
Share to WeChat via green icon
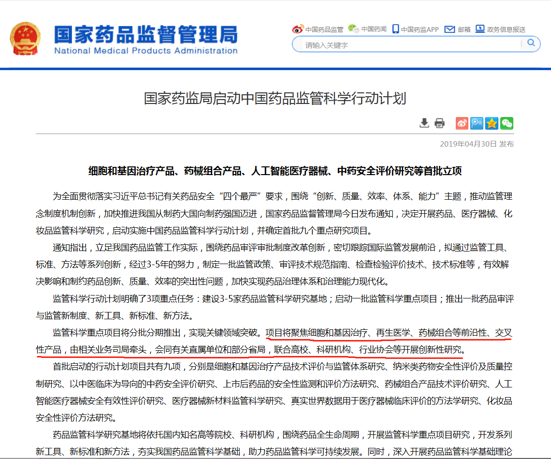coord(507,123)
